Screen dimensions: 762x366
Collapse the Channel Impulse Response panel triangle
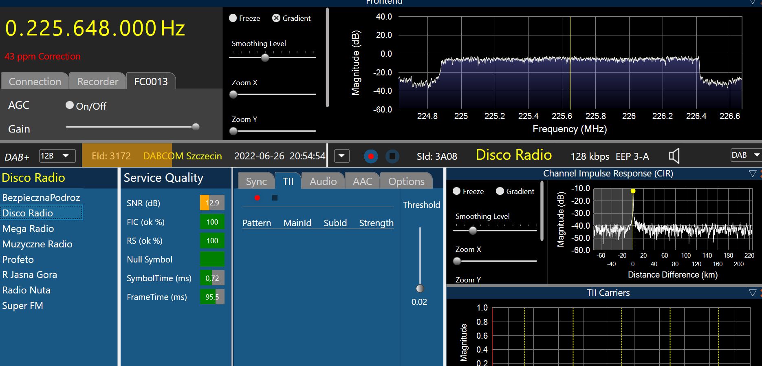click(752, 174)
